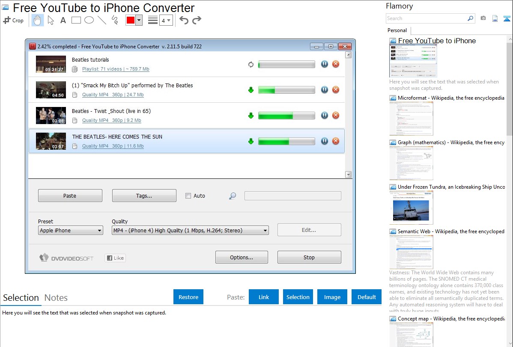Screen dimensions: 513x347
Task: Click the converter search text field
Action: [x=293, y=196]
